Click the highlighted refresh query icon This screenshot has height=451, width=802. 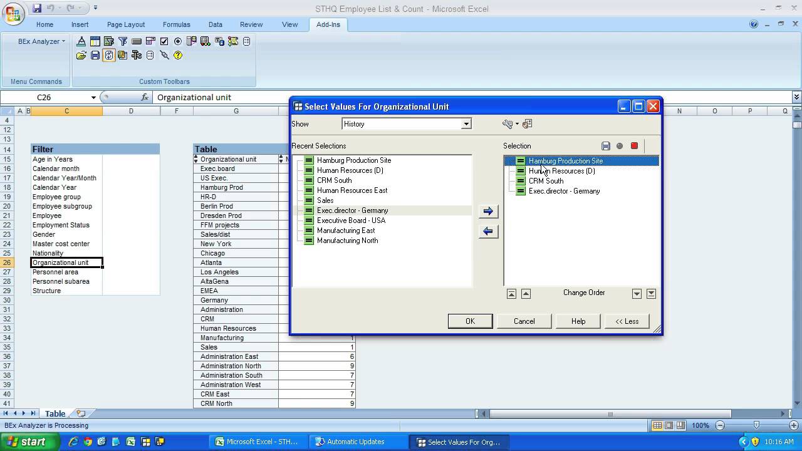[109, 55]
